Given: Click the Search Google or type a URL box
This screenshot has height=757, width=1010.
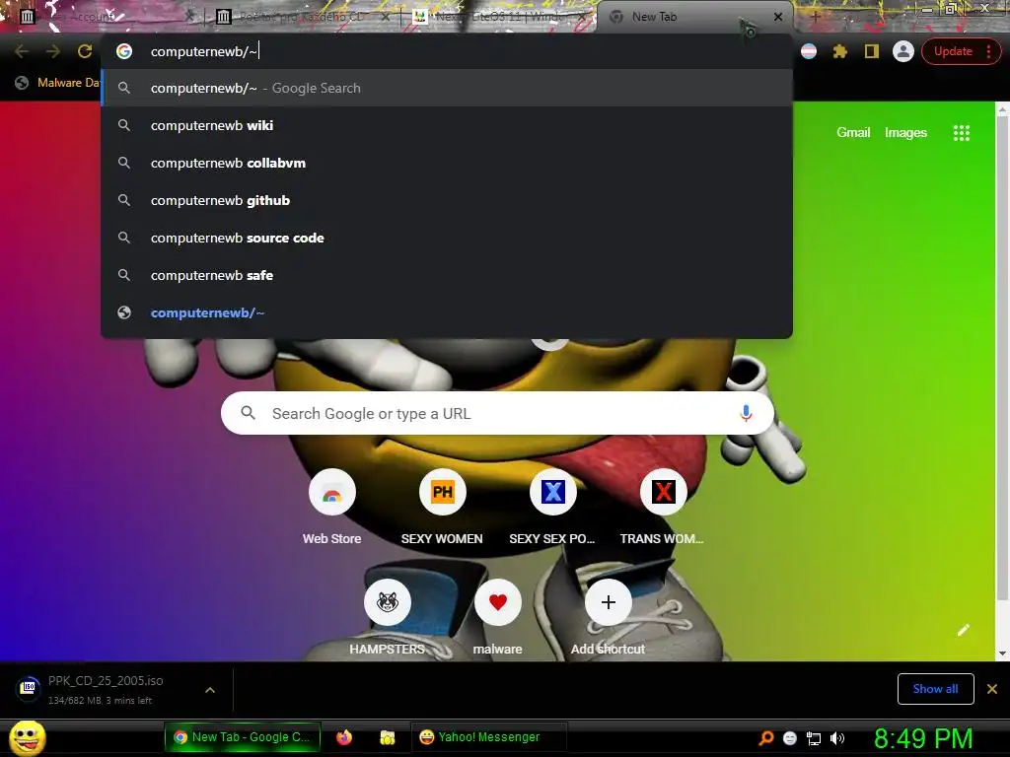Looking at the screenshot, I should (497, 413).
